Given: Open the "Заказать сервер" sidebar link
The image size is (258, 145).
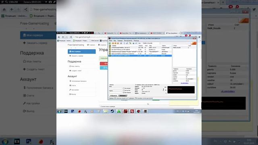Looking at the screenshot, I should [x=76, y=56].
